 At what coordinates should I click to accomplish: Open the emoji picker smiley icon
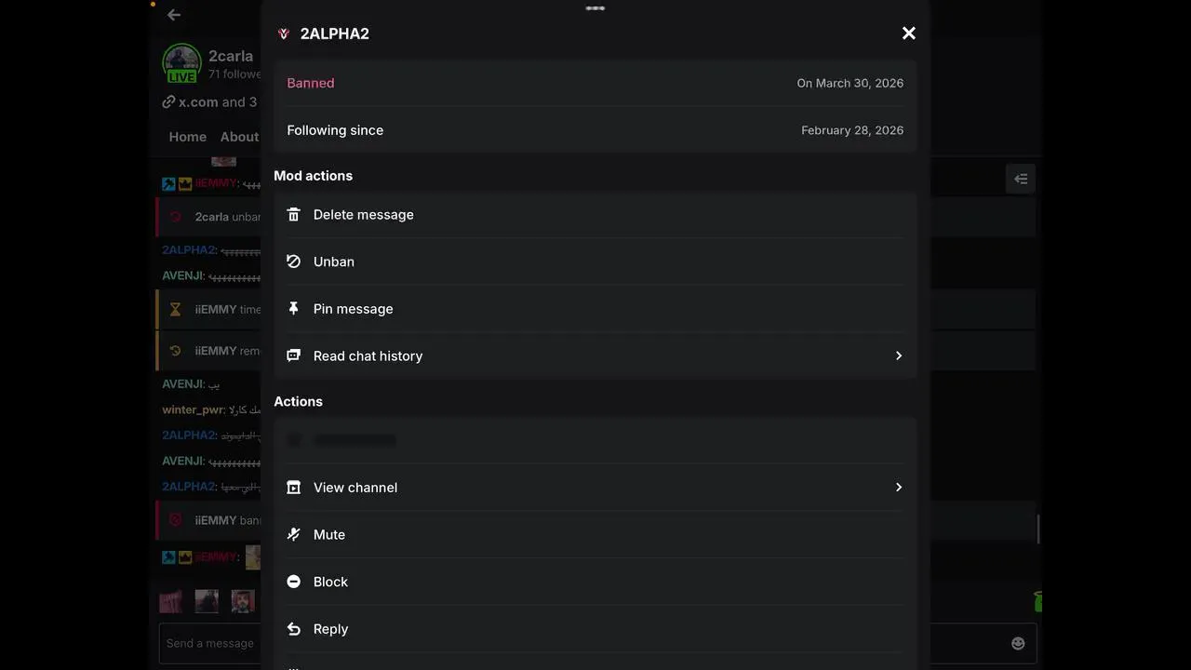tap(1018, 643)
